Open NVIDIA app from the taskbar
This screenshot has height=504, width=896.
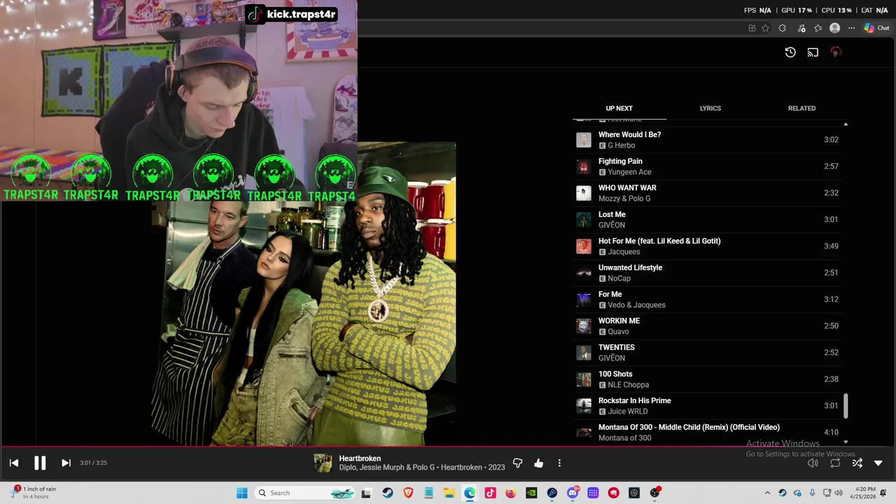pyautogui.click(x=531, y=493)
